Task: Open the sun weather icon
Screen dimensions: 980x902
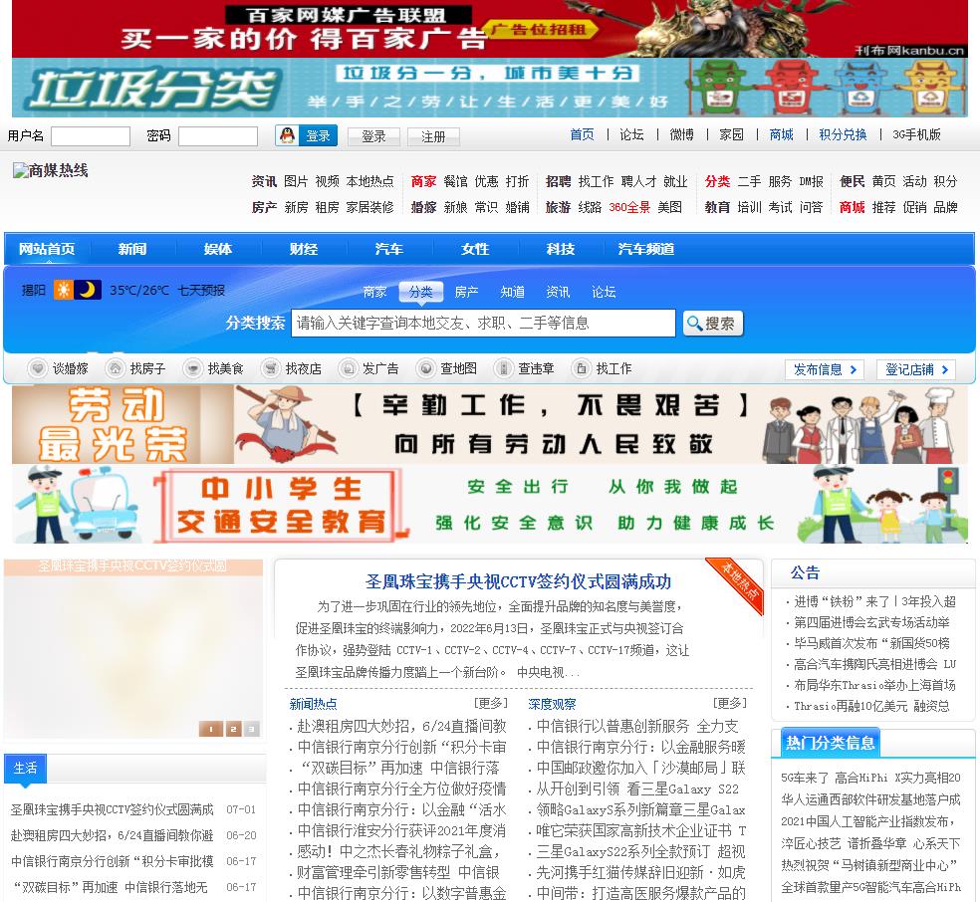Action: pyautogui.click(x=63, y=290)
